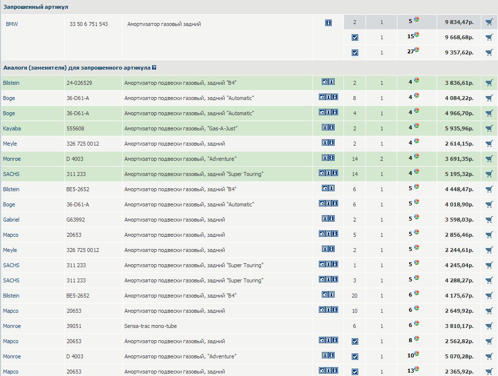Viewport: 498px width, 376px height.
Task: Toggle the checkbox for Mapco at 2 365,92р.
Action: [x=355, y=372]
